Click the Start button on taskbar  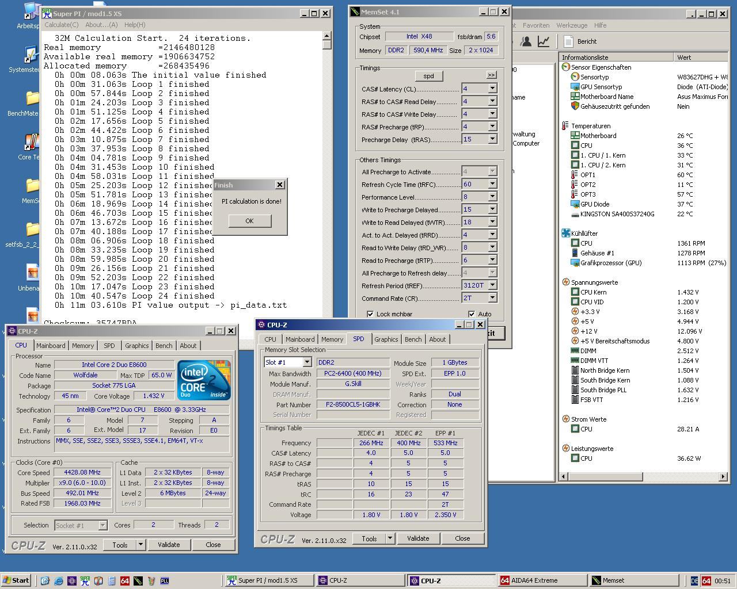(16, 580)
